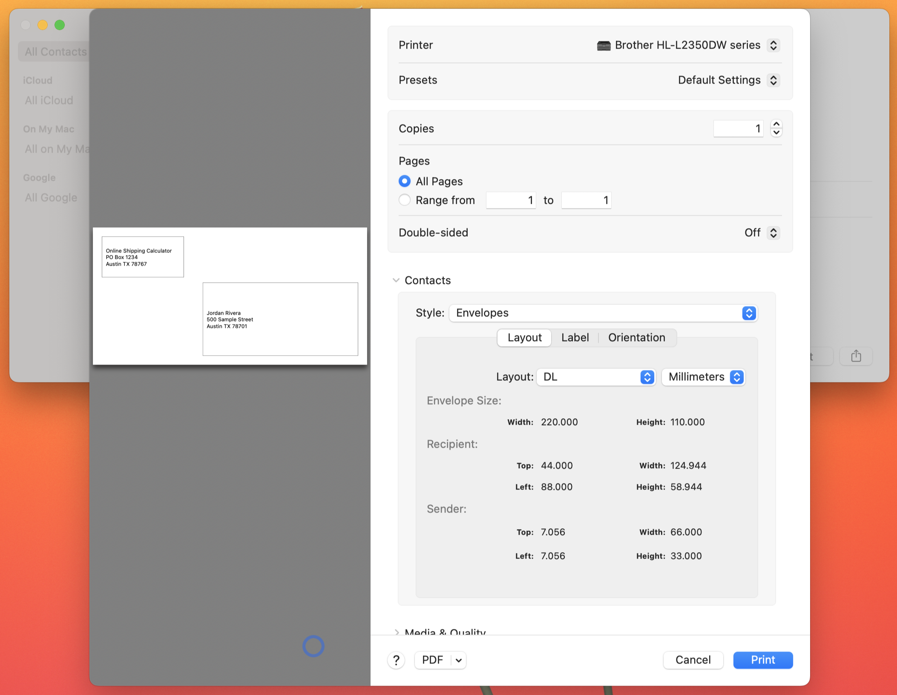Click the Recipient Left value 88.000
The width and height of the screenshot is (897, 695).
(x=557, y=487)
